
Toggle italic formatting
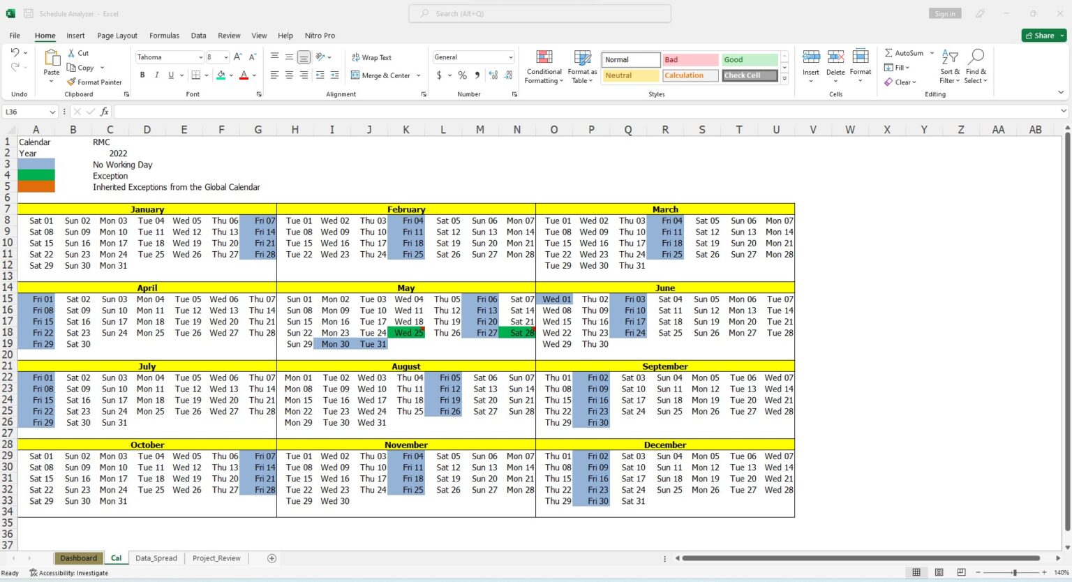point(156,75)
